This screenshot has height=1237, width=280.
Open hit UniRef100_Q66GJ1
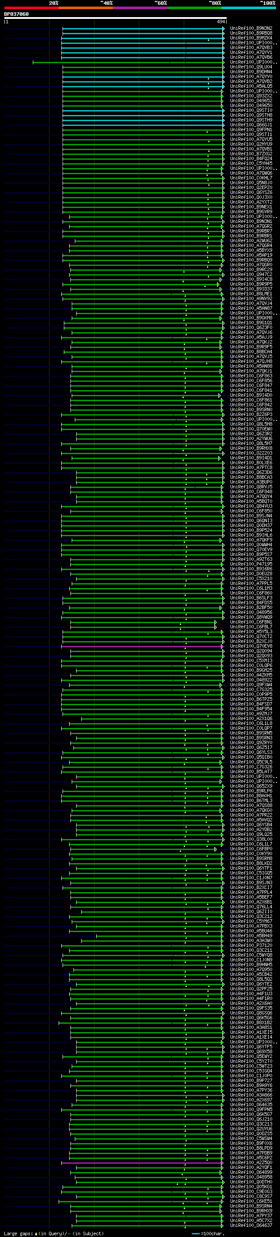(251, 125)
